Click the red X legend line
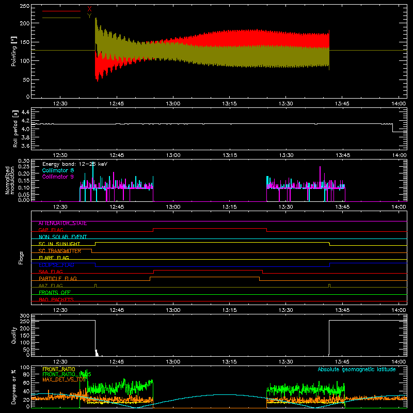413x413 pixels. [61, 11]
